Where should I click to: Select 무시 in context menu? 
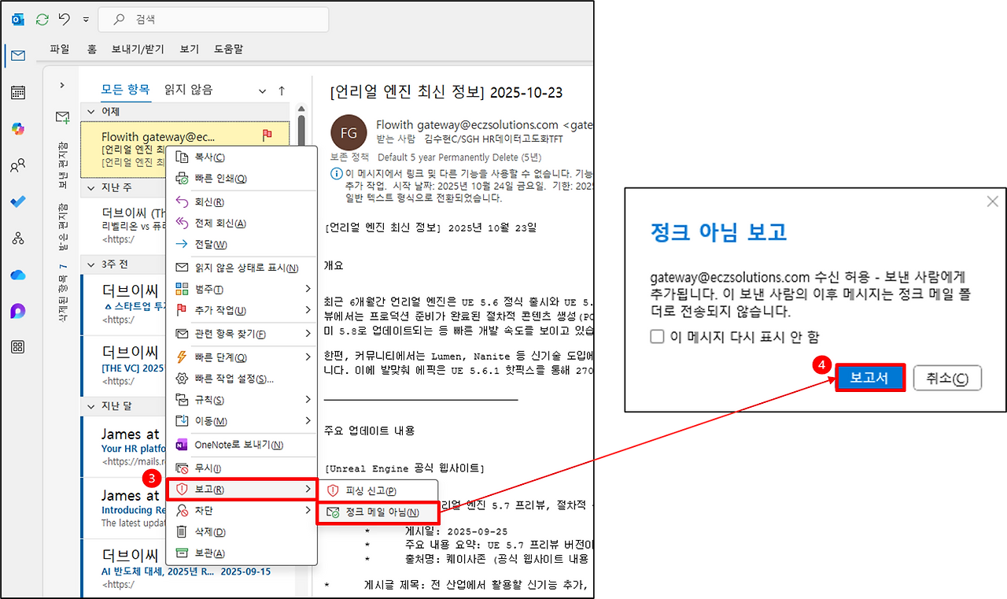tap(242, 468)
